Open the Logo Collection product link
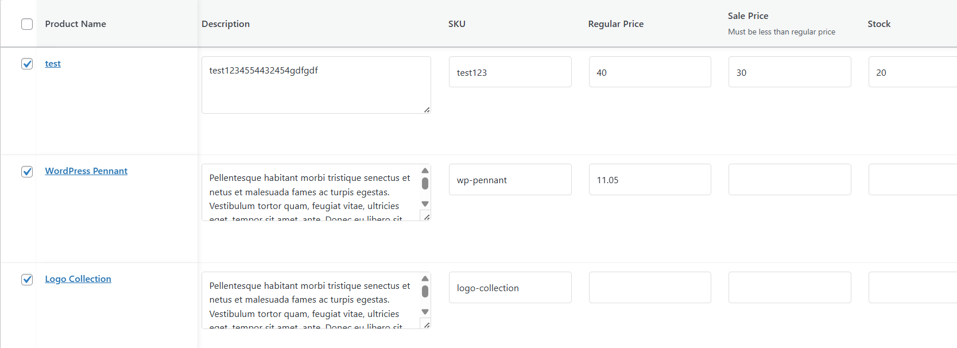957x348 pixels. 78,279
